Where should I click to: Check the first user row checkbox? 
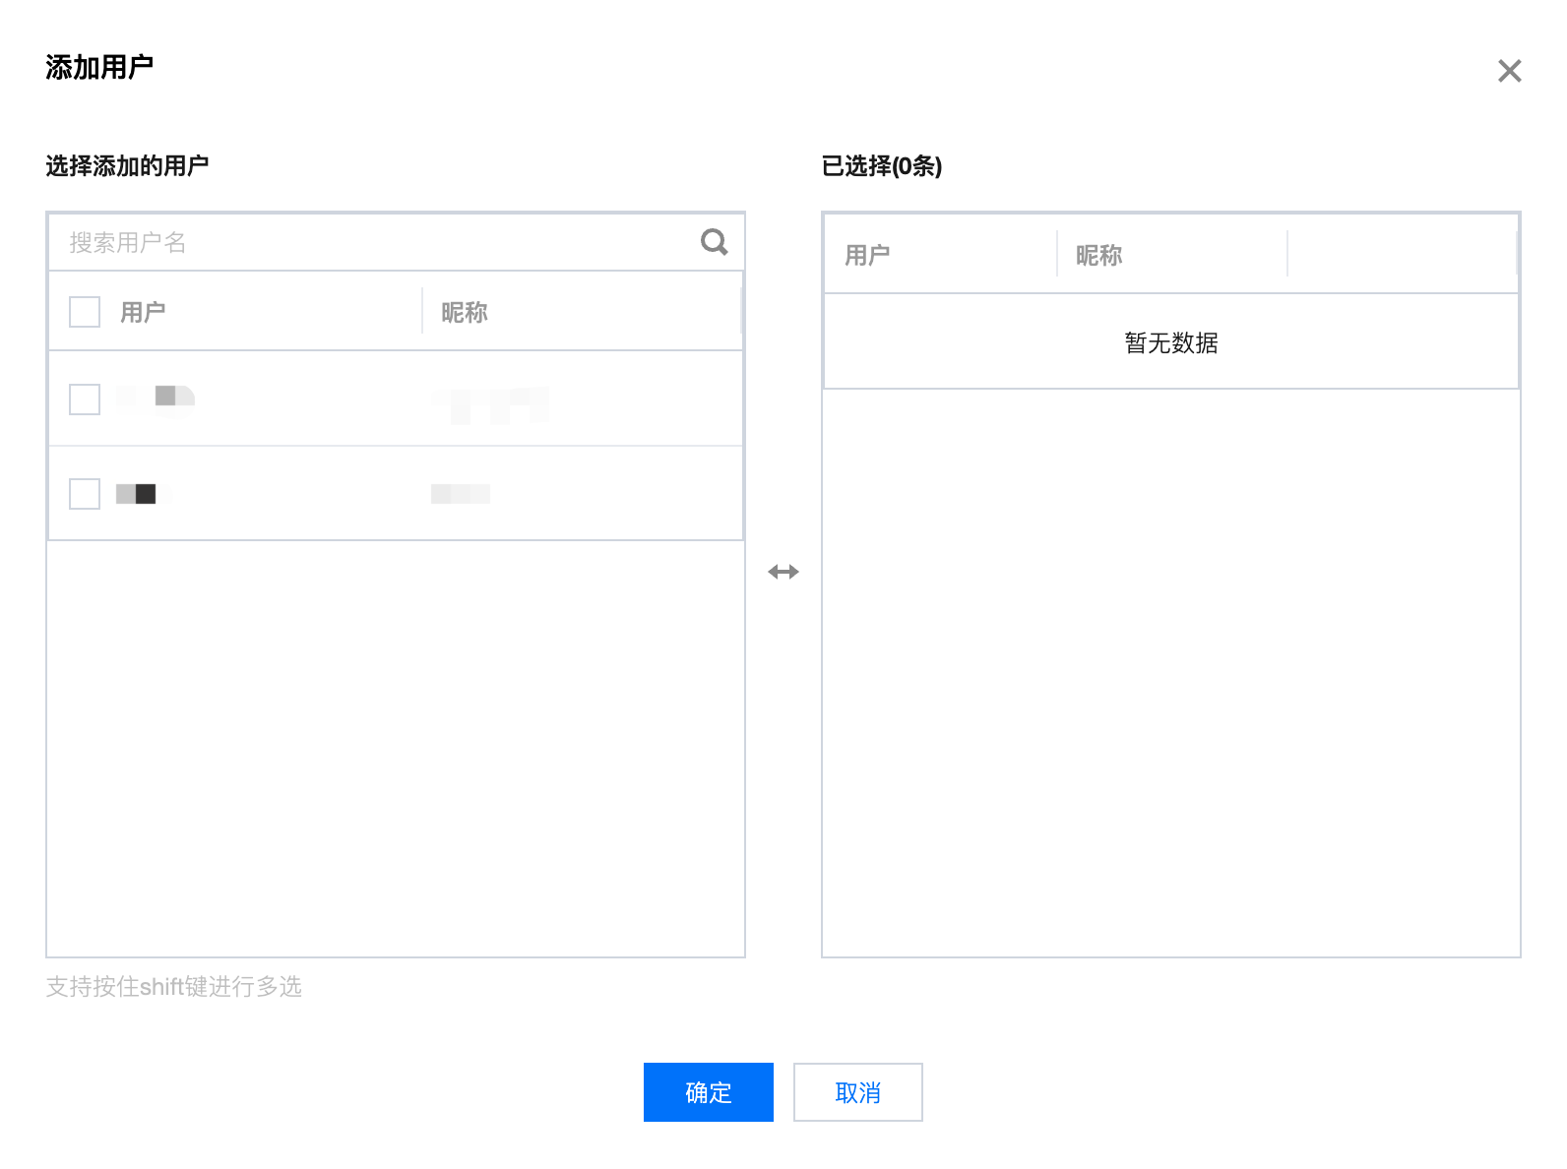[85, 400]
